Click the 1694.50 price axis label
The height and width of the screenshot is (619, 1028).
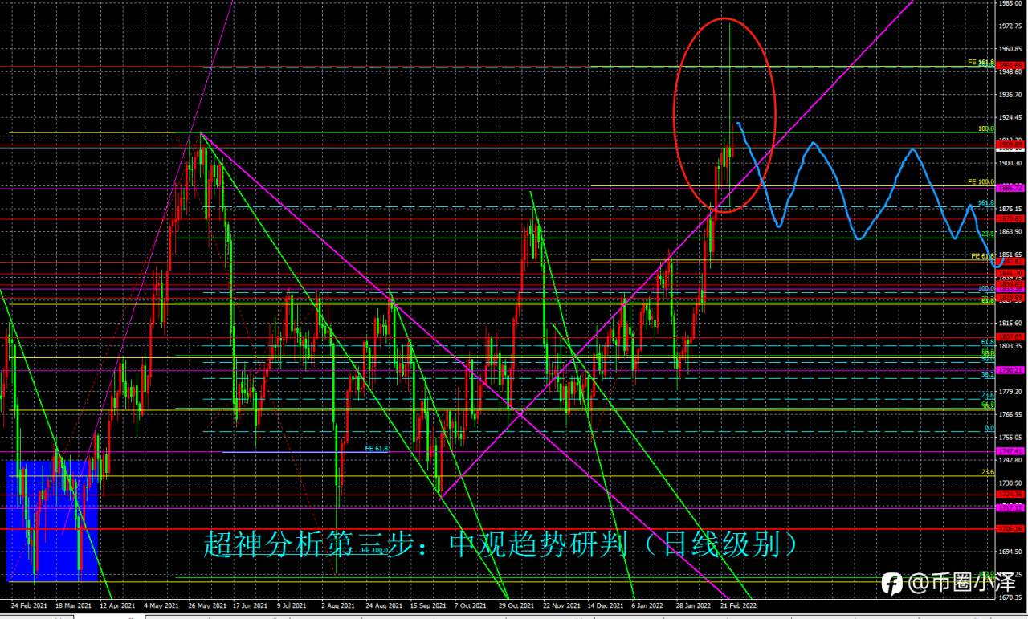[x=1010, y=552]
